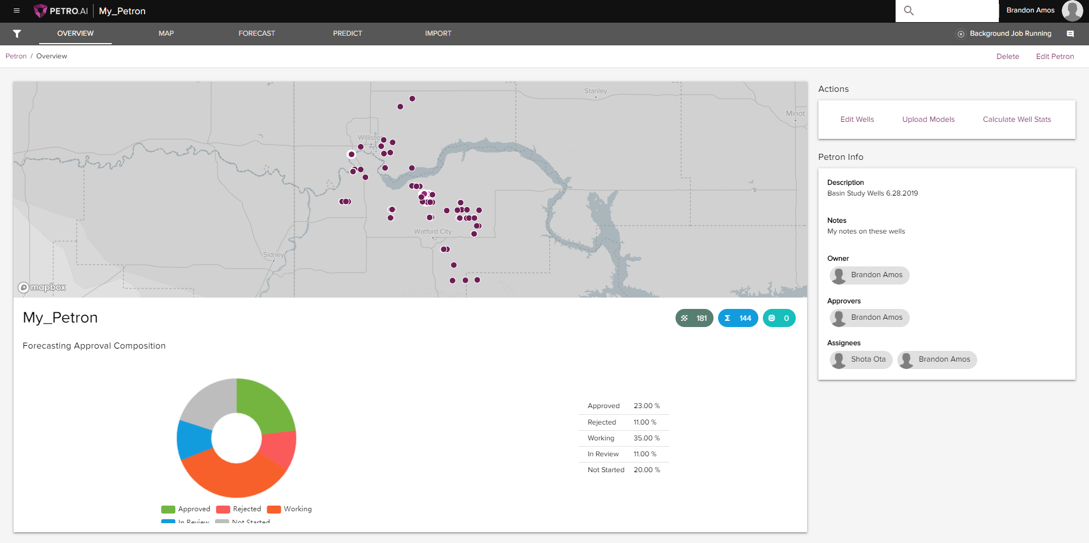Switch to the MAP tab
The width and height of the screenshot is (1089, 543).
166,33
